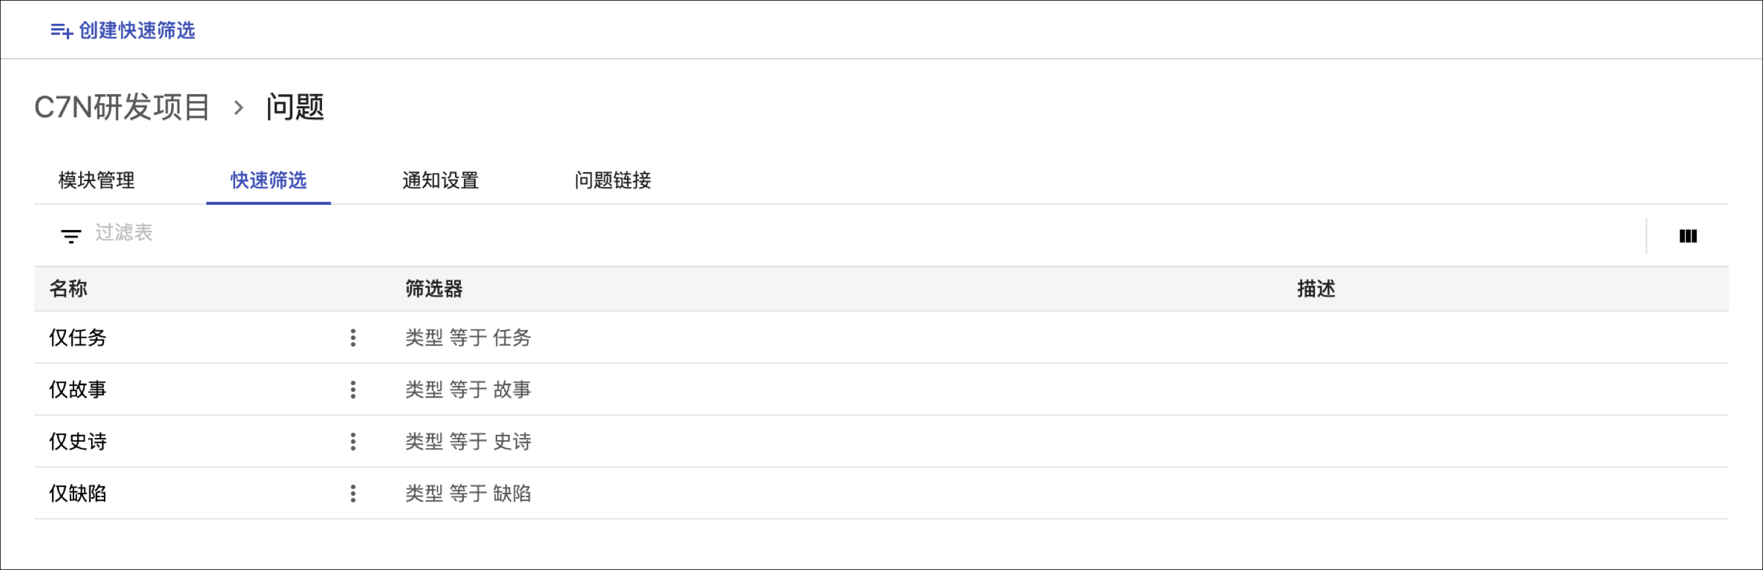Click the 描述 column header
Image resolution: width=1763 pixels, height=570 pixels.
[x=1316, y=289]
